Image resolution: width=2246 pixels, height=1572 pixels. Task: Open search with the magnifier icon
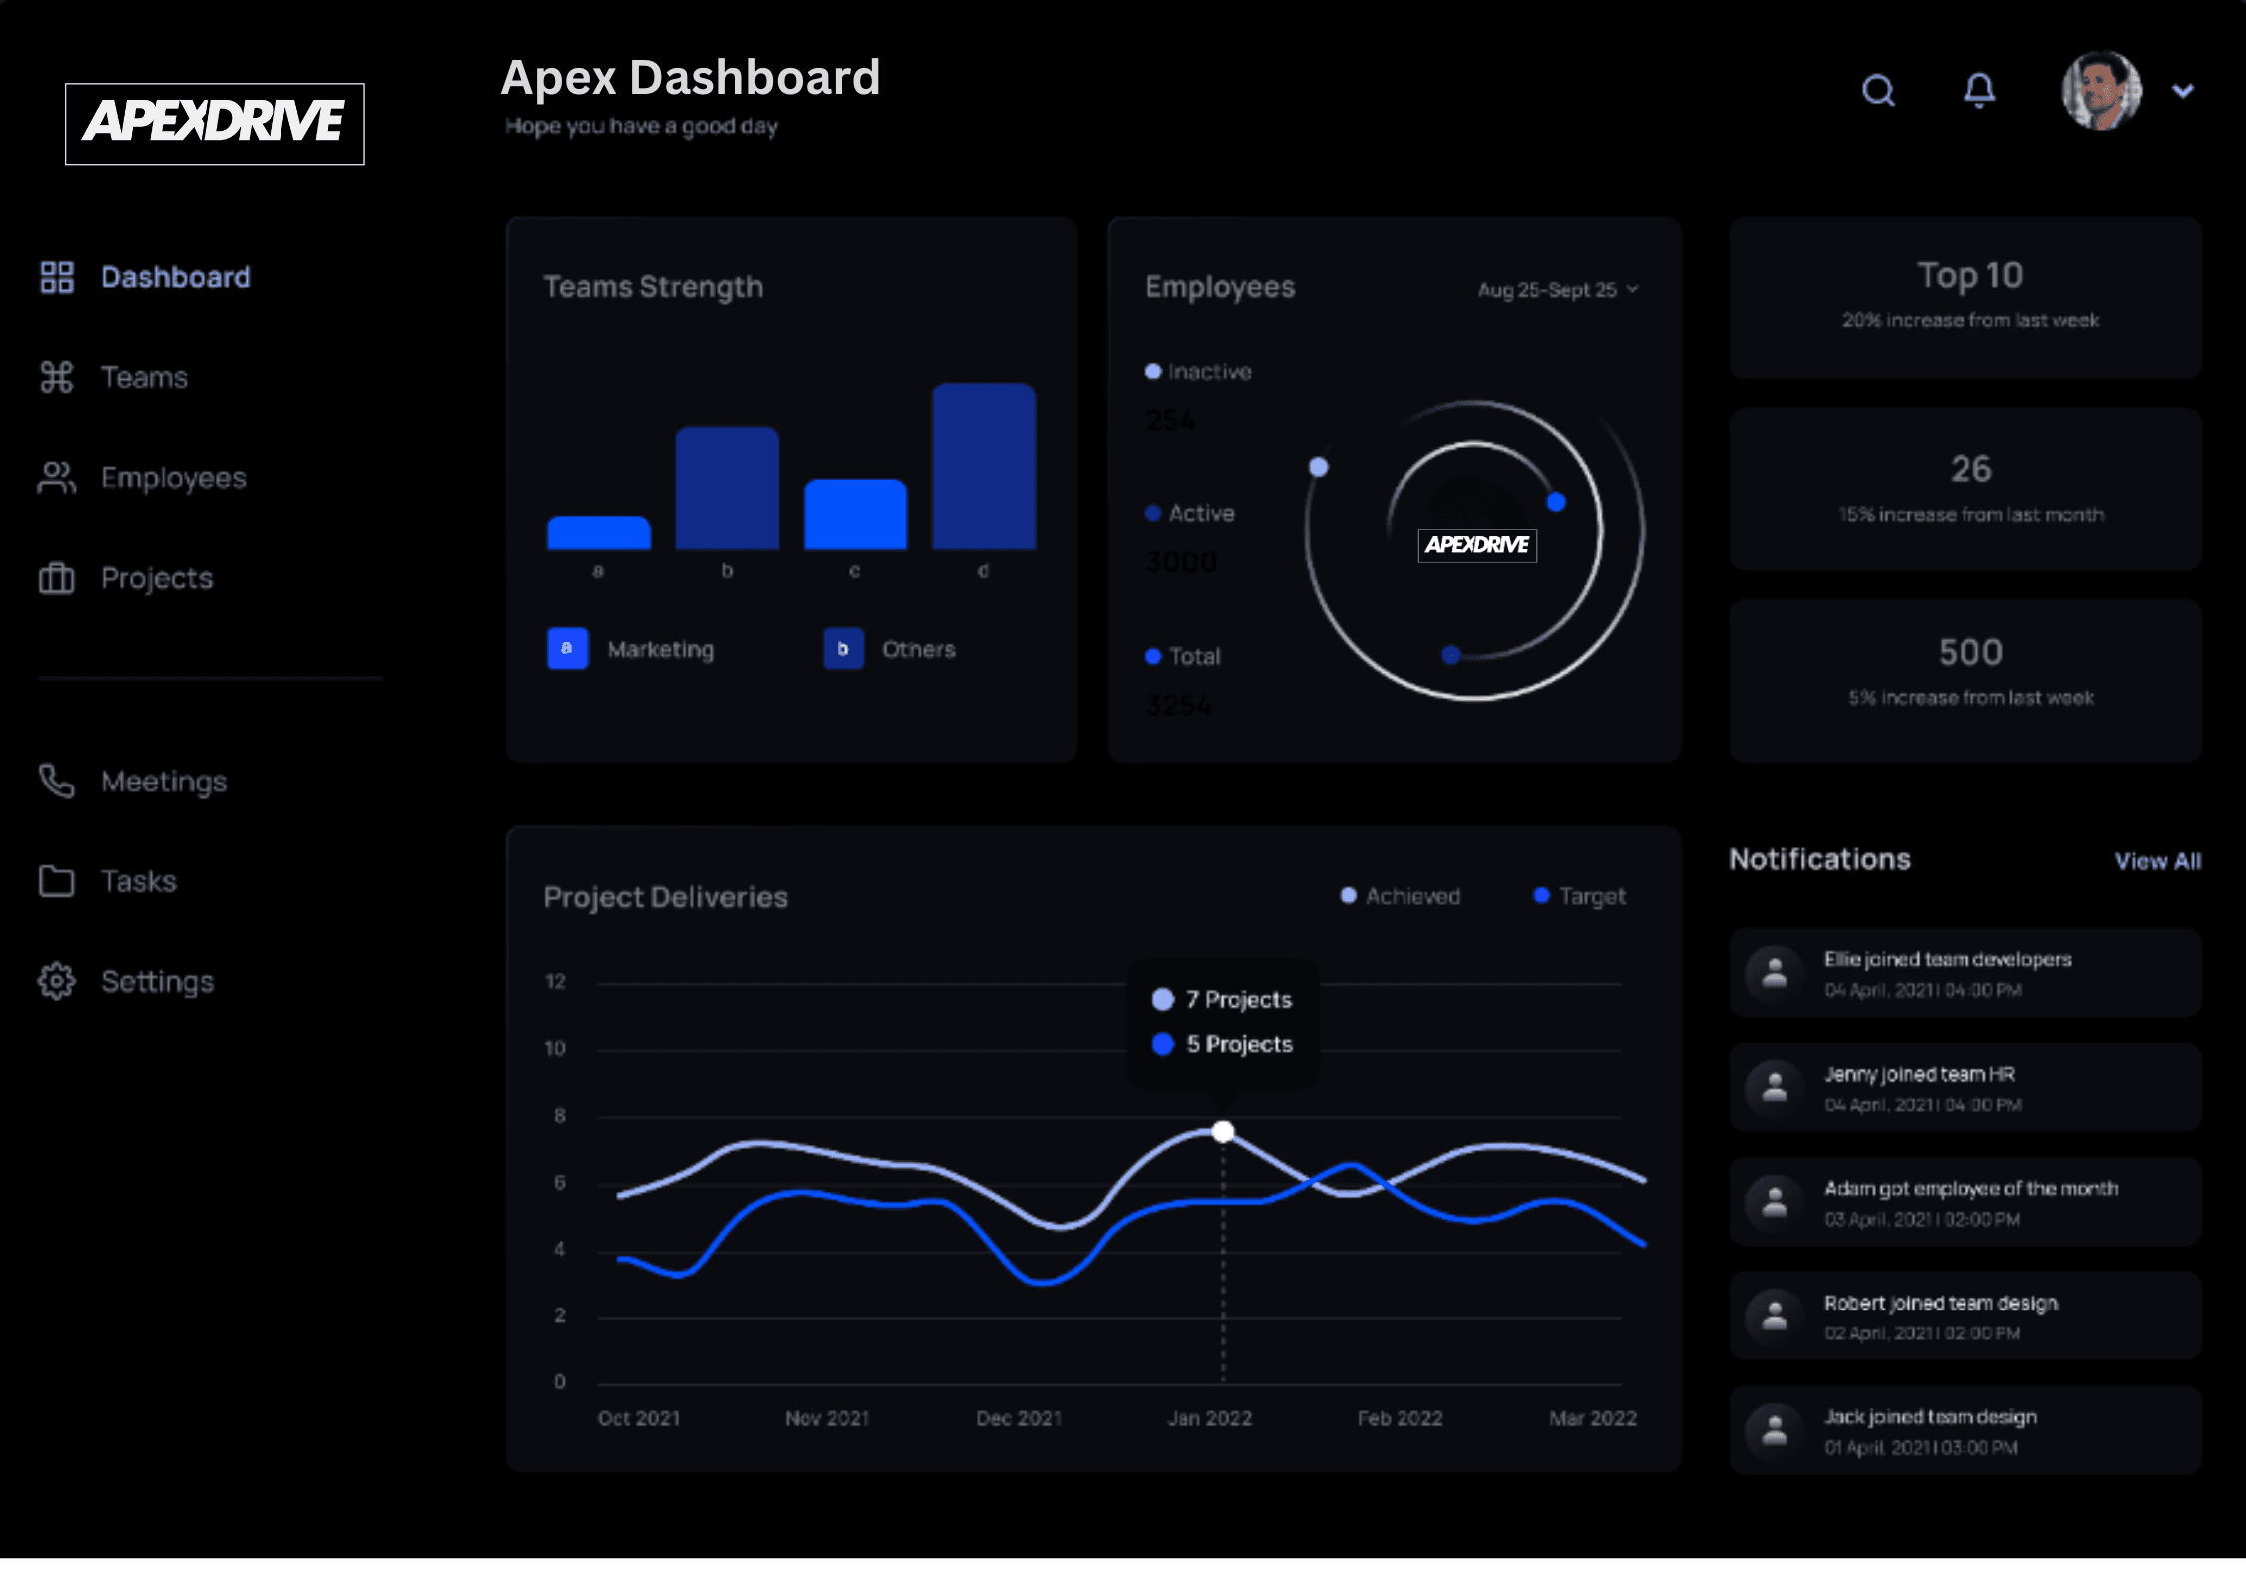[1879, 91]
